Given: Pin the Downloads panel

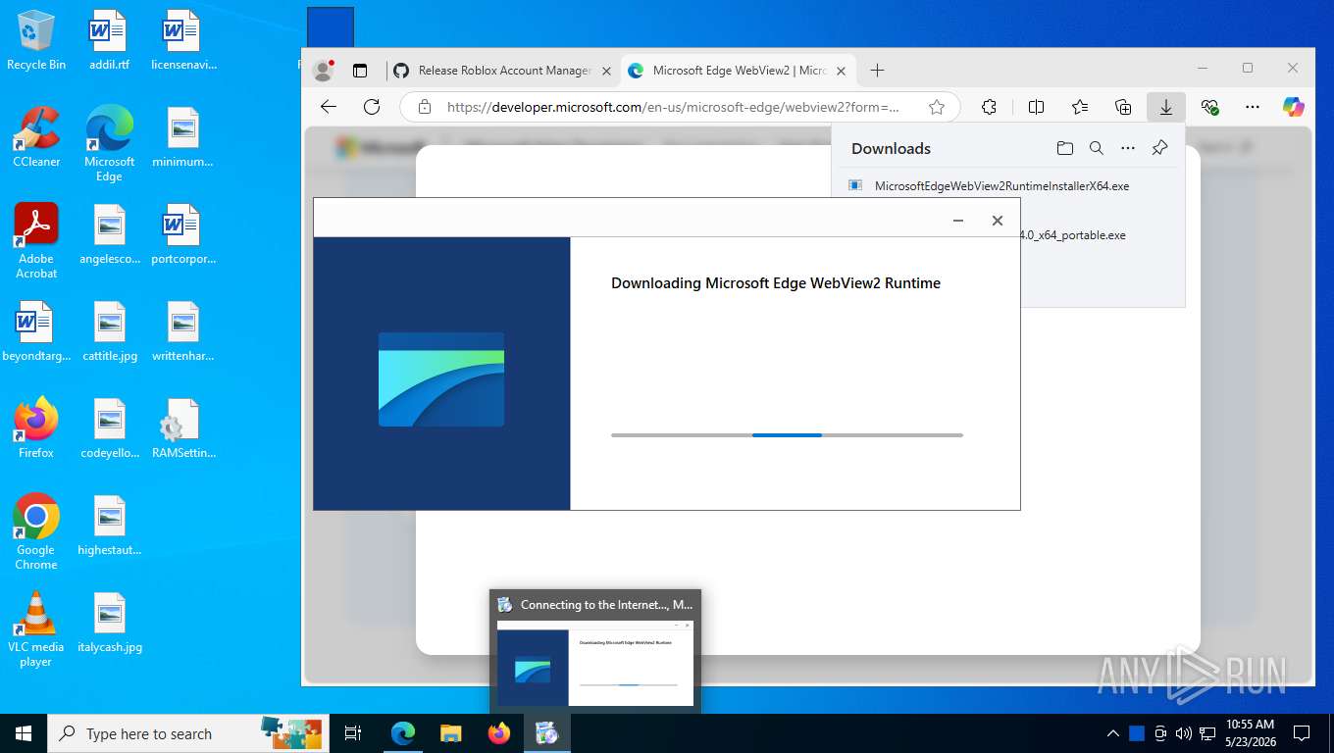Looking at the screenshot, I should click(1159, 148).
